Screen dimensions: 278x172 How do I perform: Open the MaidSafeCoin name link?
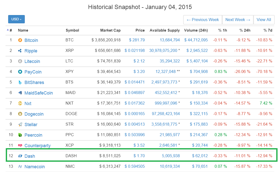(x=39, y=93)
